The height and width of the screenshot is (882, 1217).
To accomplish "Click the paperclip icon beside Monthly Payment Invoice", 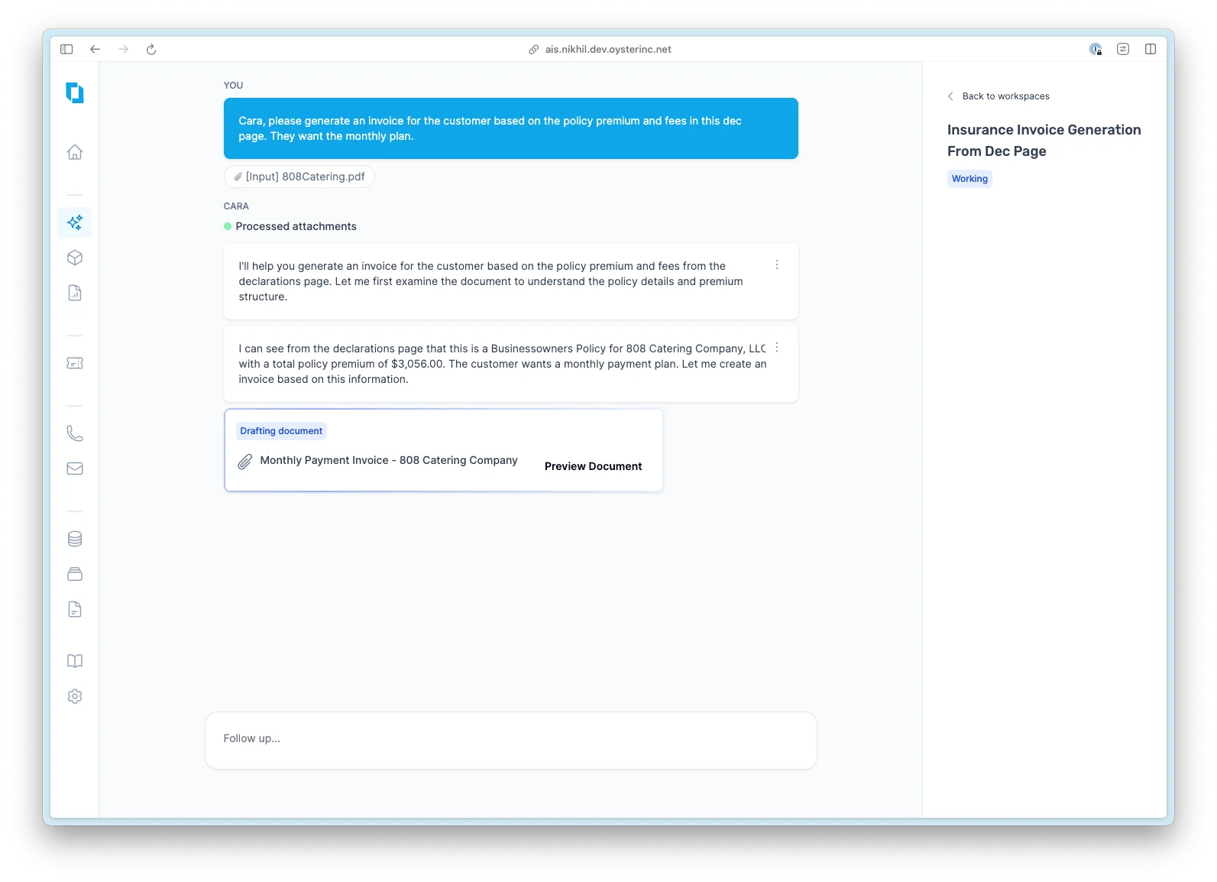I will pyautogui.click(x=244, y=462).
